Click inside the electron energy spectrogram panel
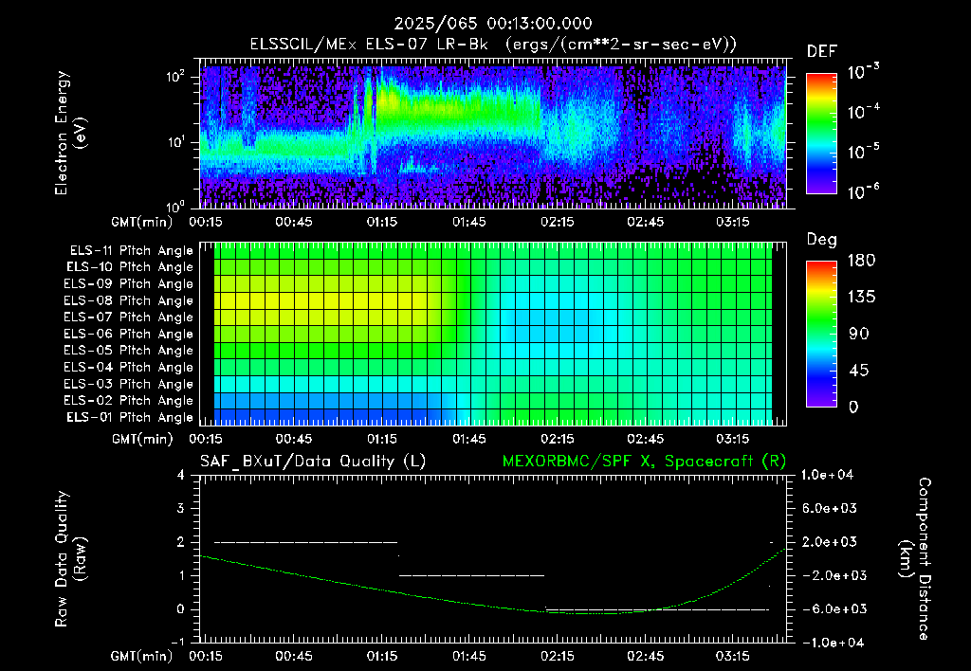Image resolution: width=971 pixels, height=671 pixels. pos(493,133)
